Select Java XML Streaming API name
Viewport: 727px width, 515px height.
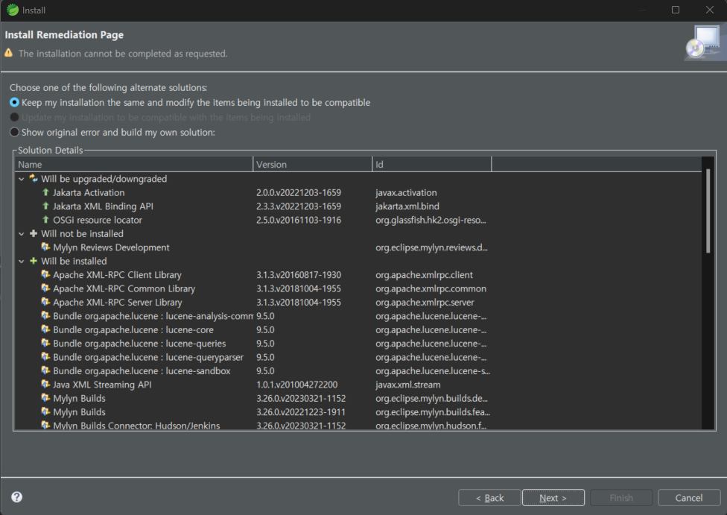point(103,385)
